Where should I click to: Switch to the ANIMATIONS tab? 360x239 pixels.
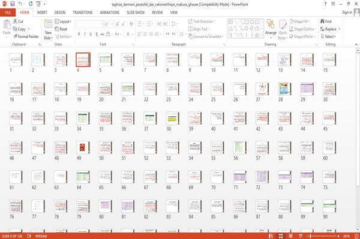[110, 13]
